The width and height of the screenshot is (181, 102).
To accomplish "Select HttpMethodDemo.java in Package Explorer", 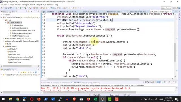I will coord(20,36).
